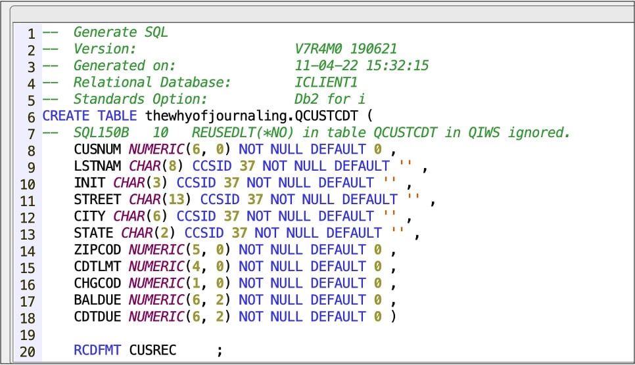Click the CREATE keyword on line 6

(66, 116)
